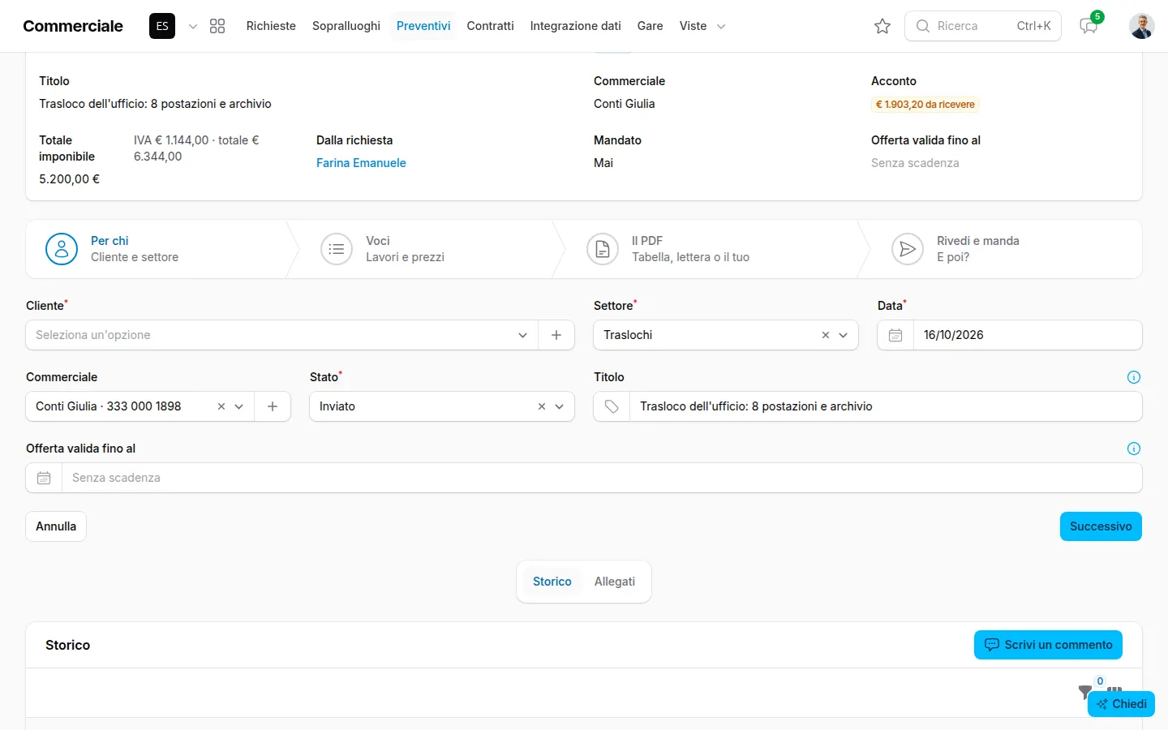The height and width of the screenshot is (730, 1168).
Task: Expand the Settore dropdown chevron
Action: [x=844, y=335]
